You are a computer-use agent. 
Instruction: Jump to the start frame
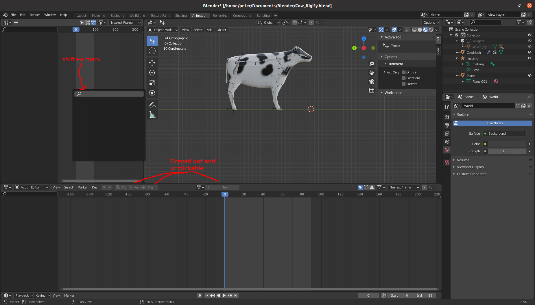click(x=207, y=295)
